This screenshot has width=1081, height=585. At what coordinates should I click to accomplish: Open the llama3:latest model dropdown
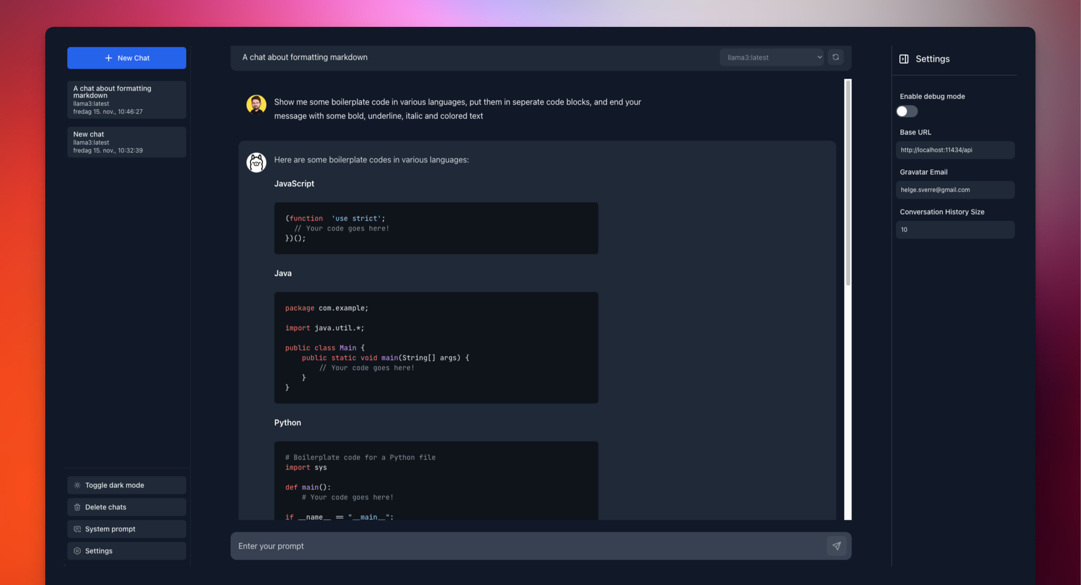[771, 57]
